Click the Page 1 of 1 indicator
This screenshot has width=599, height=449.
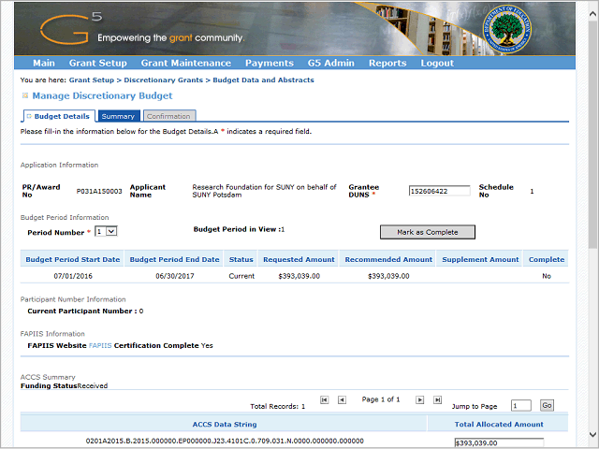click(381, 399)
